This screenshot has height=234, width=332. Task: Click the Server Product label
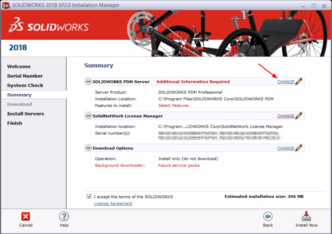click(x=111, y=92)
